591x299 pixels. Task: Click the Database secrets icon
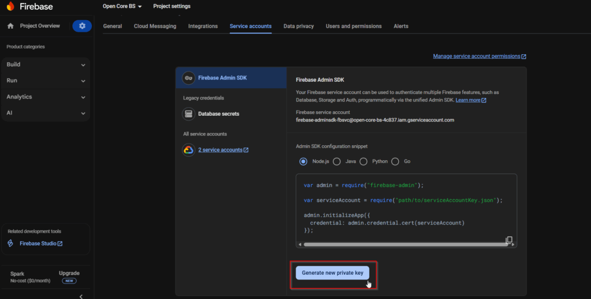tap(188, 114)
